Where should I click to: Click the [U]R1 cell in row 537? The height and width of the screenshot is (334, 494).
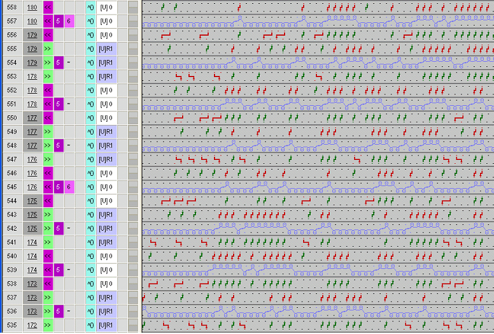pyautogui.click(x=106, y=297)
